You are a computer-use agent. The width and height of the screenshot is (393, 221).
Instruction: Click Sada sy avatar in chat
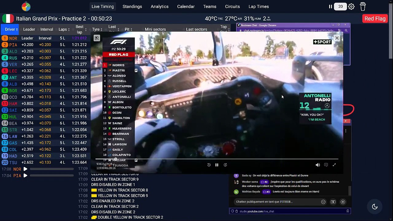(x=236, y=176)
